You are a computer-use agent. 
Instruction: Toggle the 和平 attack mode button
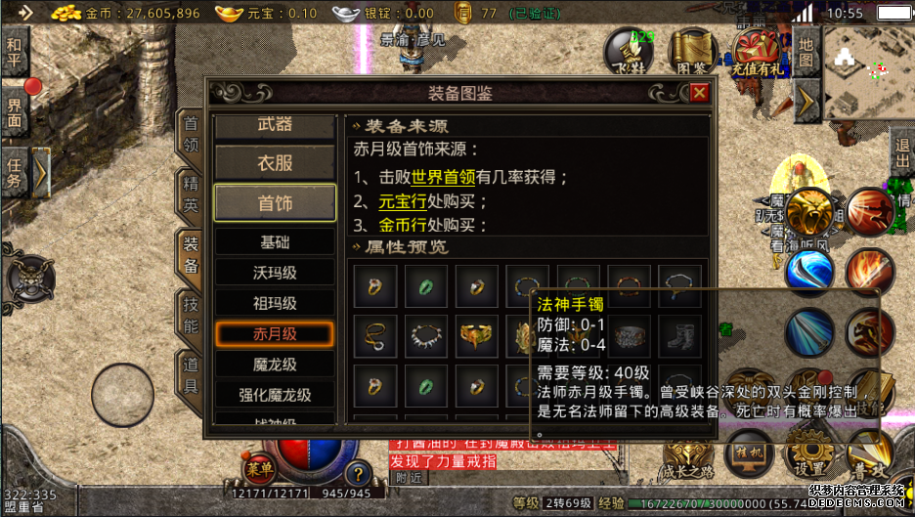coord(15,53)
